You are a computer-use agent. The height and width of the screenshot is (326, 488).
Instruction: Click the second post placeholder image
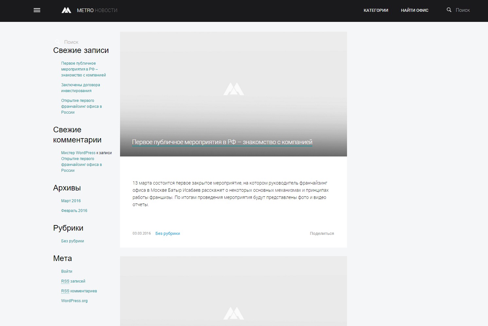[234, 291]
